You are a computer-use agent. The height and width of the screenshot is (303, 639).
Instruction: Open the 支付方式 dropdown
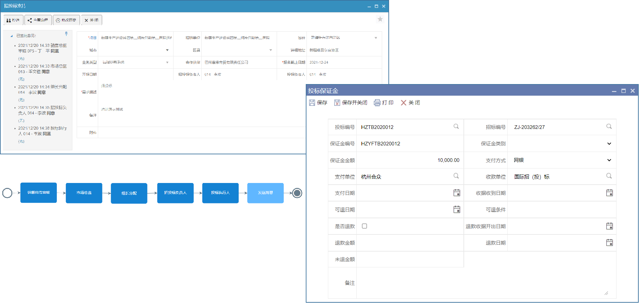[x=609, y=160]
